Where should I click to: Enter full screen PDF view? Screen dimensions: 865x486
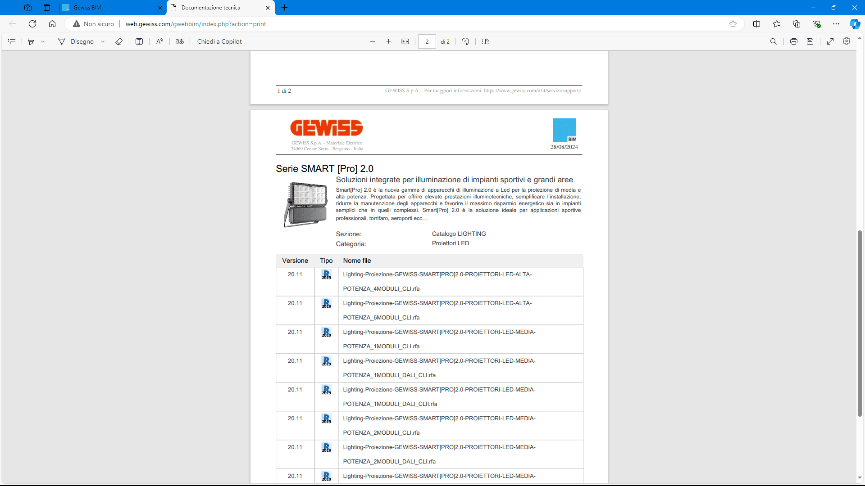[830, 41]
